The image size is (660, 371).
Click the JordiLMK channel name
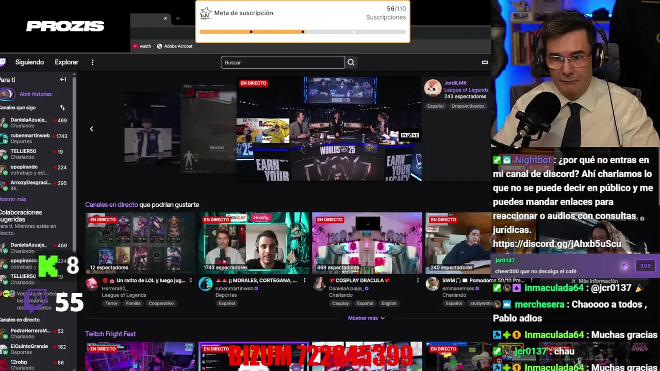coord(455,83)
